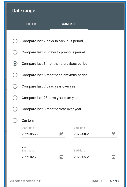
Task: Click the APPLY button
Action: tap(114, 181)
